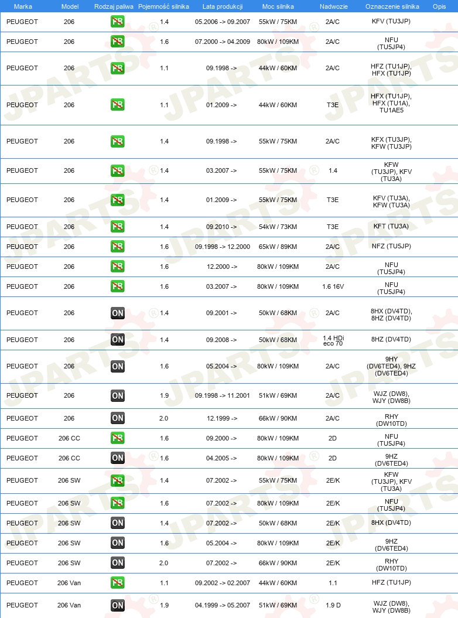This screenshot has width=458, height=618.
Task: Click the PB icon in the 206 CC 09.2000 row
Action: tap(118, 438)
